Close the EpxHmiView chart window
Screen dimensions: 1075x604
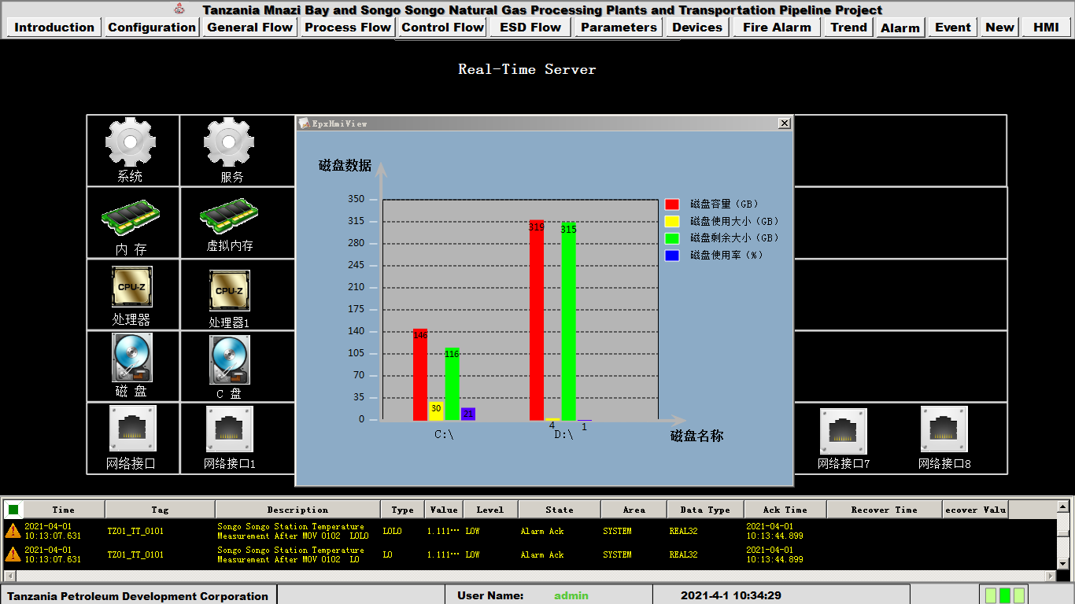tap(784, 123)
